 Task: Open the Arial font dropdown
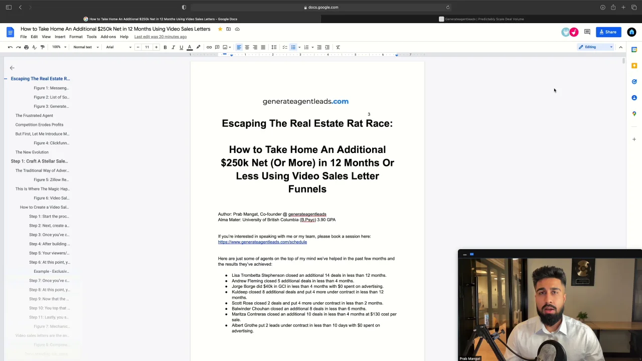(118, 47)
